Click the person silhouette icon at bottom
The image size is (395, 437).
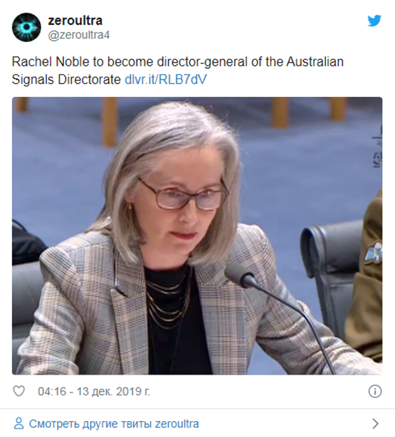[19, 423]
